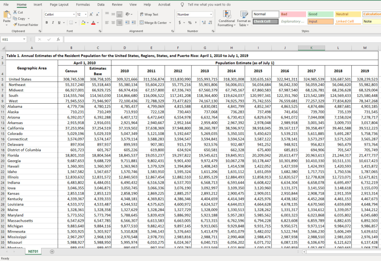Cut the selection with the scissors icon
Image resolution: width=381 pixels, height=261 pixels.
[15, 12]
